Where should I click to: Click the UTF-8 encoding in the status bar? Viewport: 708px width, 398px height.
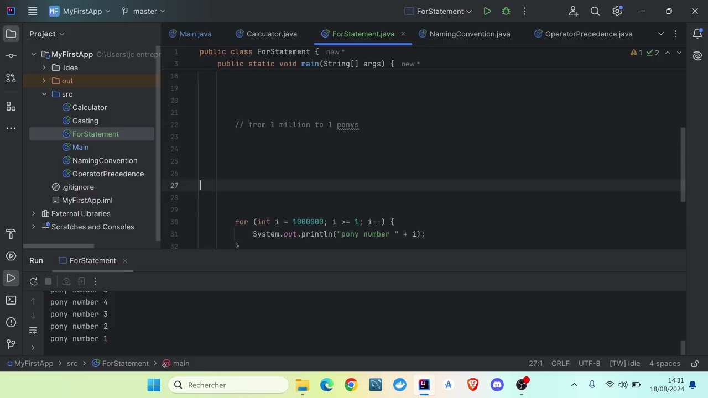tap(590, 364)
